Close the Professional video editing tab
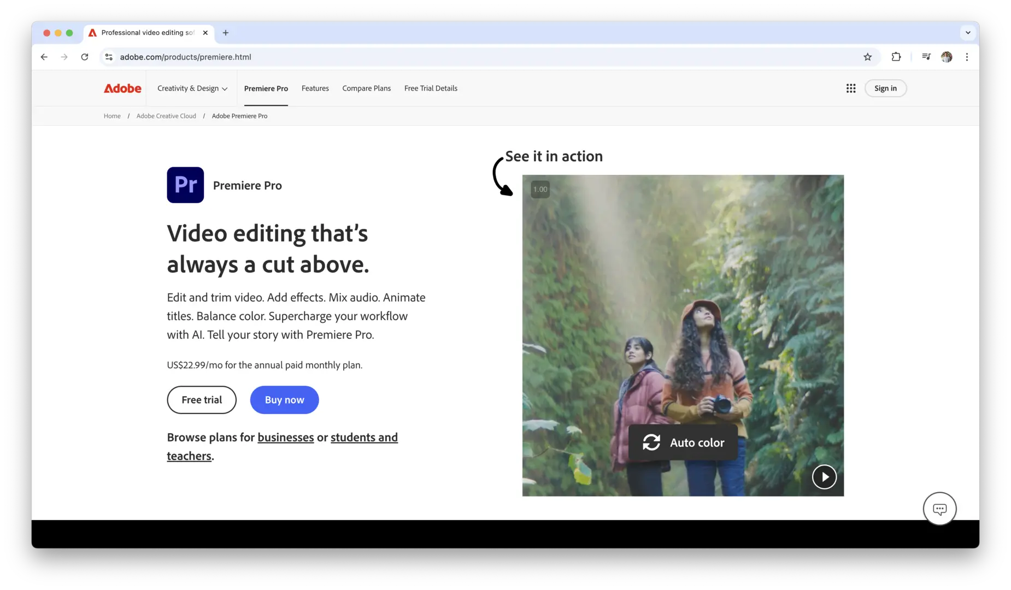Viewport: 1011px width, 590px height. [205, 33]
